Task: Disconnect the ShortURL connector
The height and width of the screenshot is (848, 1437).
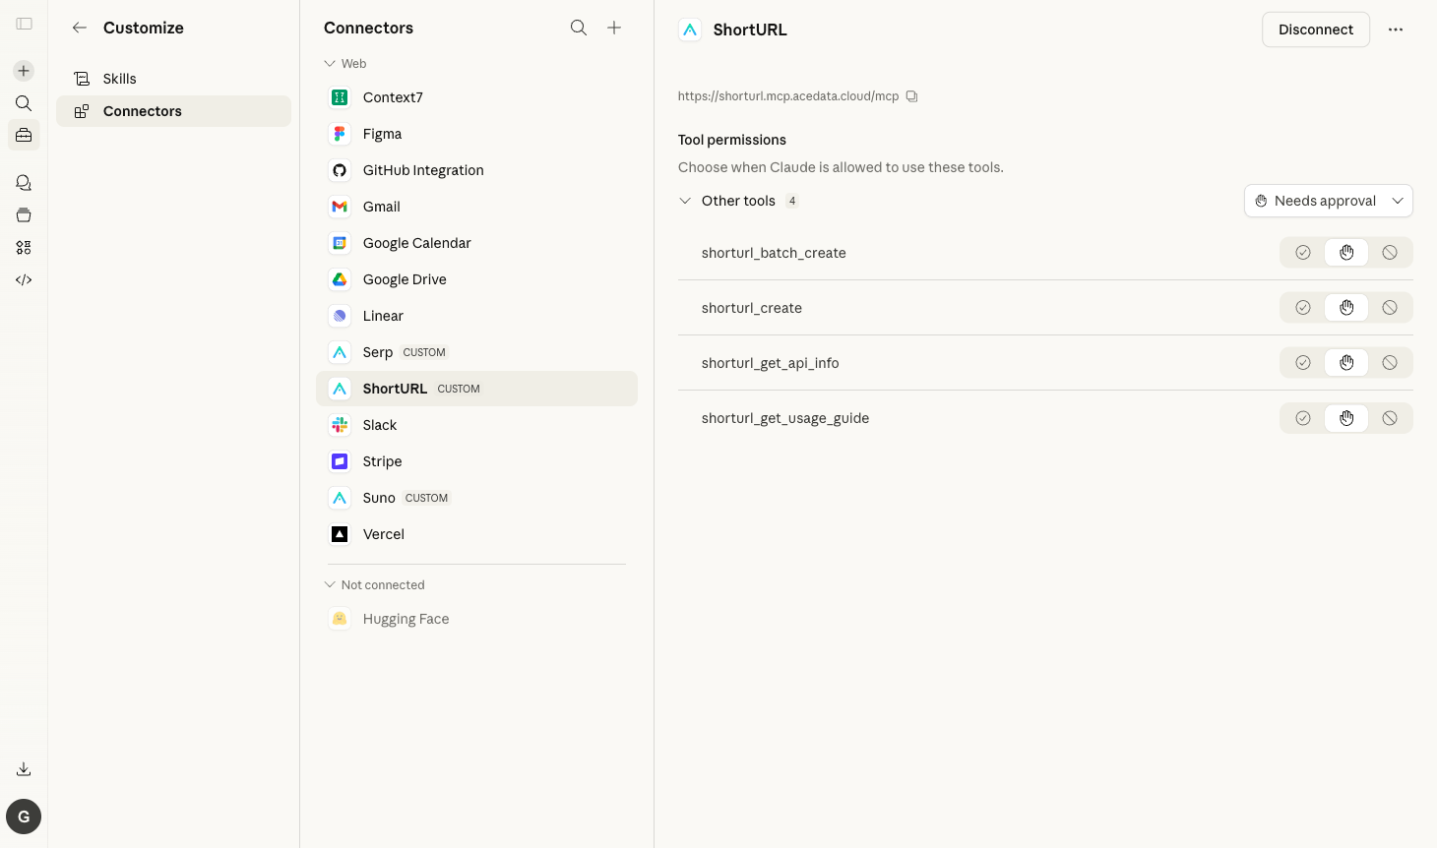Action: (x=1315, y=30)
